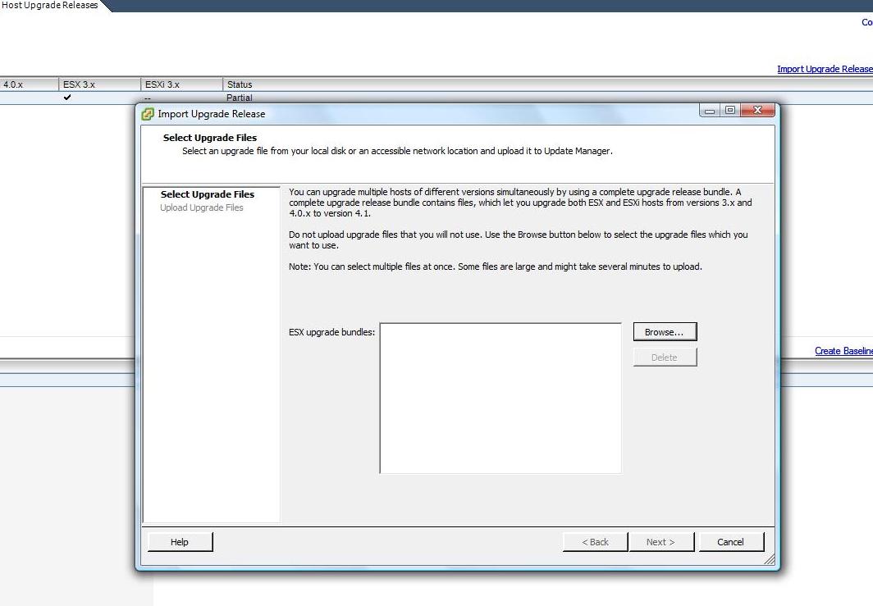Click the ESX 3.x checkmark cell

67,98
